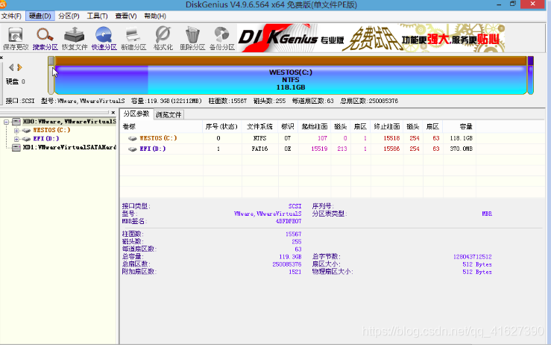Click the small EFI partition block at right of disk map
Viewport: 551px width, 345px height.
pyautogui.click(x=530, y=75)
